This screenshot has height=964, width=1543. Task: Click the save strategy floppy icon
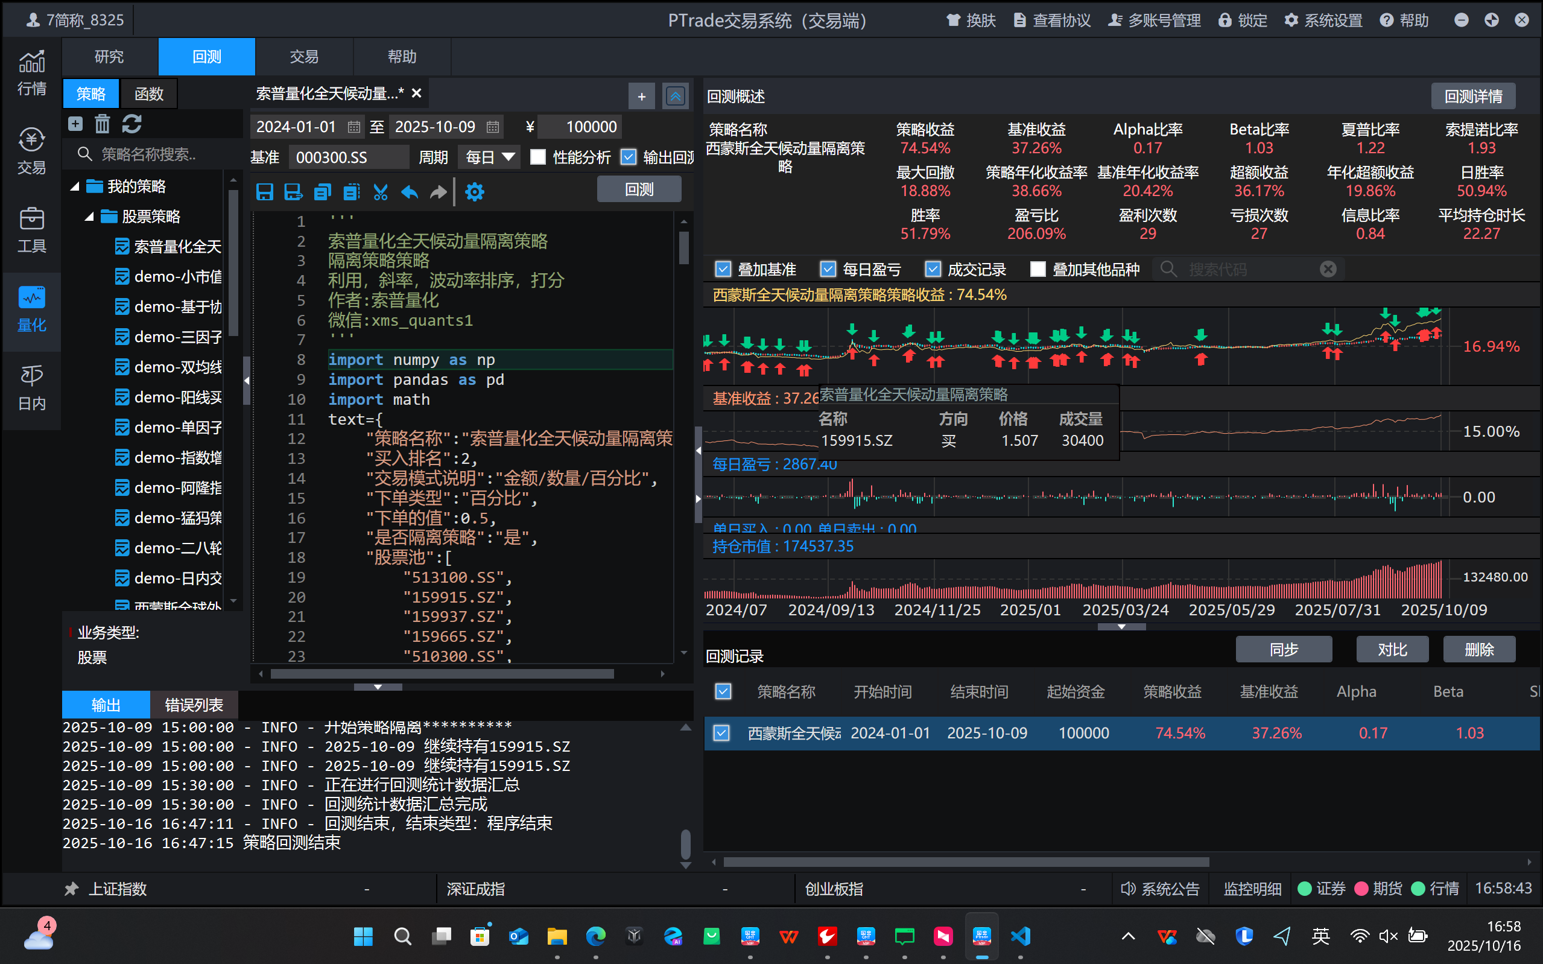coord(264,192)
